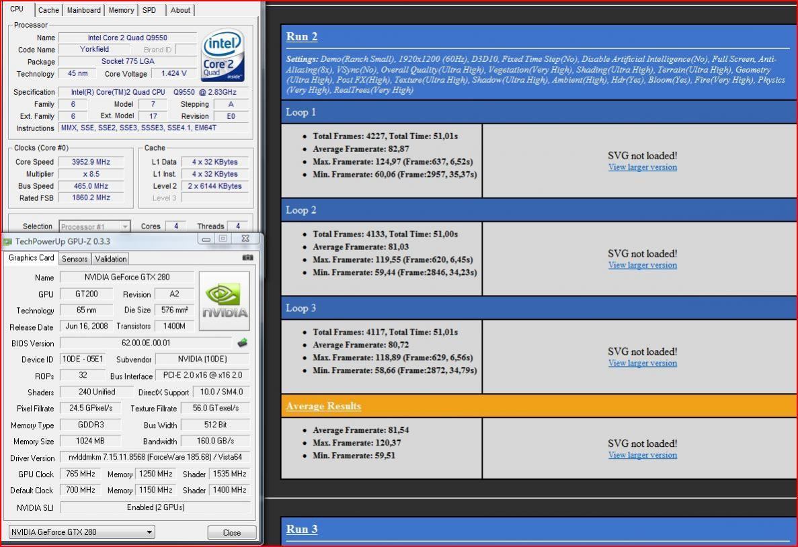This screenshot has height=547, width=798.
Task: Switch to the Cache tab
Action: 48,10
